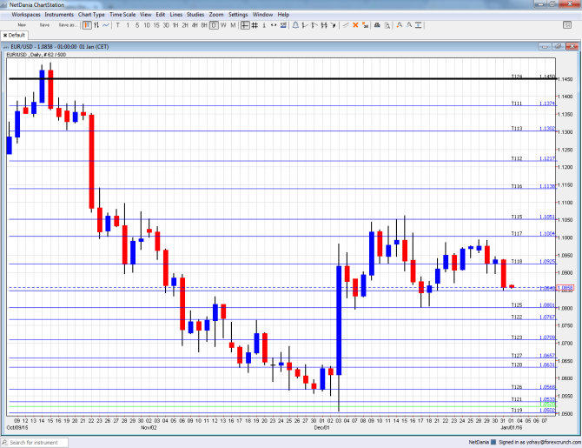
Task: Click the horizontal arrows scroll icon
Action: click(x=274, y=25)
